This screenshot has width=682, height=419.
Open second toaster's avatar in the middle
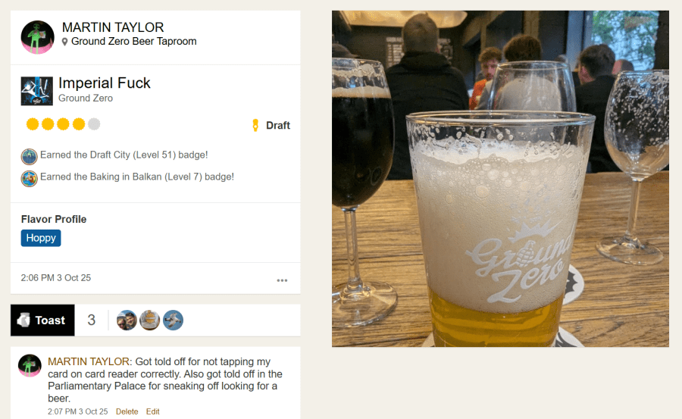coord(149,321)
